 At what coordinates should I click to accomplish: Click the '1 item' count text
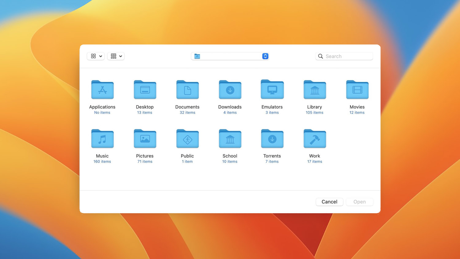pos(187,162)
